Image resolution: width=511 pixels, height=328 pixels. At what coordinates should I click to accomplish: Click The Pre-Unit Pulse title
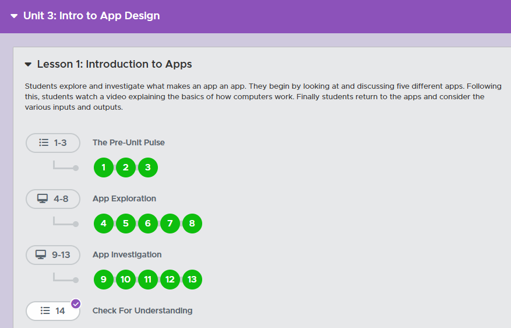coord(128,142)
